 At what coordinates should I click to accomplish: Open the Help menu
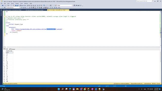coord(31,3)
